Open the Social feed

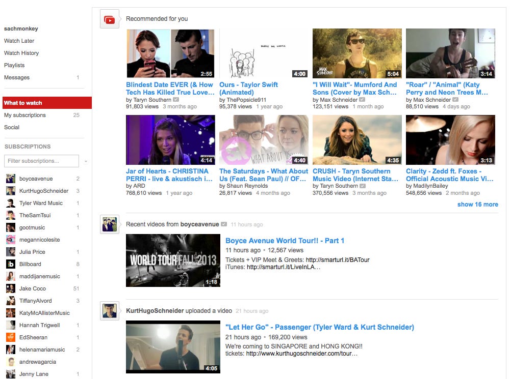(x=12, y=127)
